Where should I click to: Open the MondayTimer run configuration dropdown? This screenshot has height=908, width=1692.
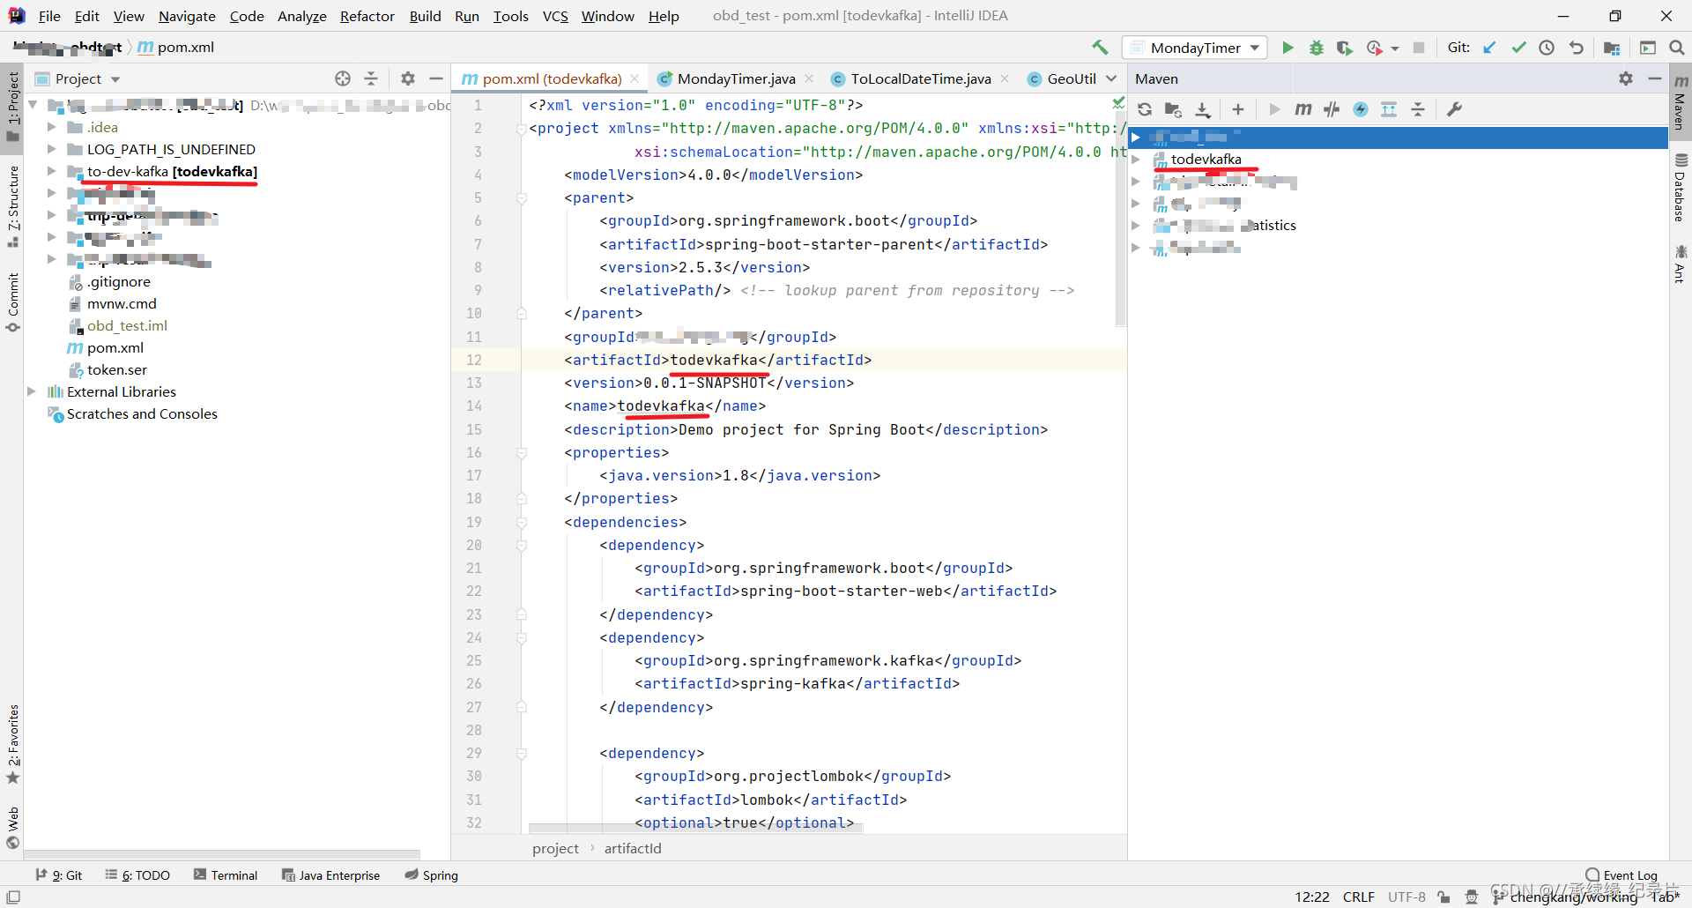[x=1195, y=48]
